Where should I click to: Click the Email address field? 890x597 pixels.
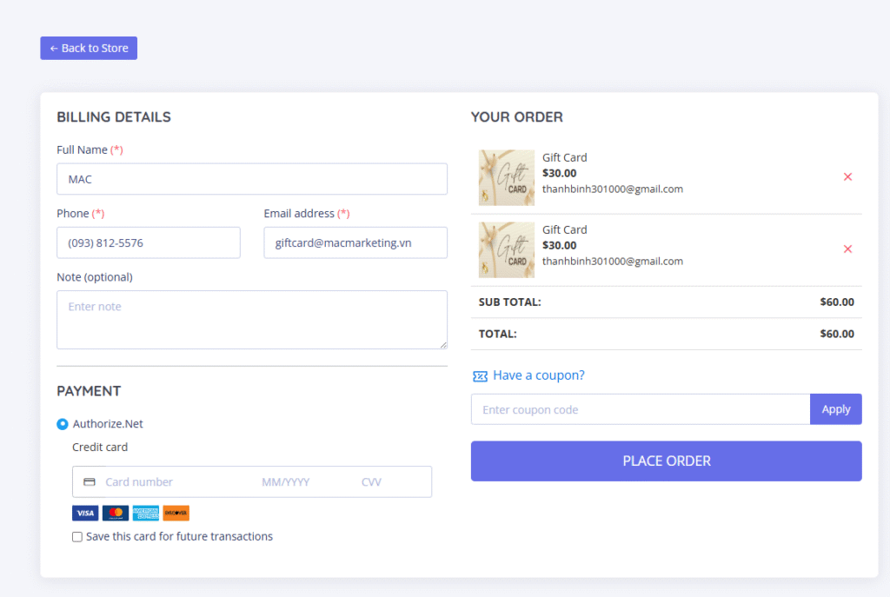(x=355, y=243)
